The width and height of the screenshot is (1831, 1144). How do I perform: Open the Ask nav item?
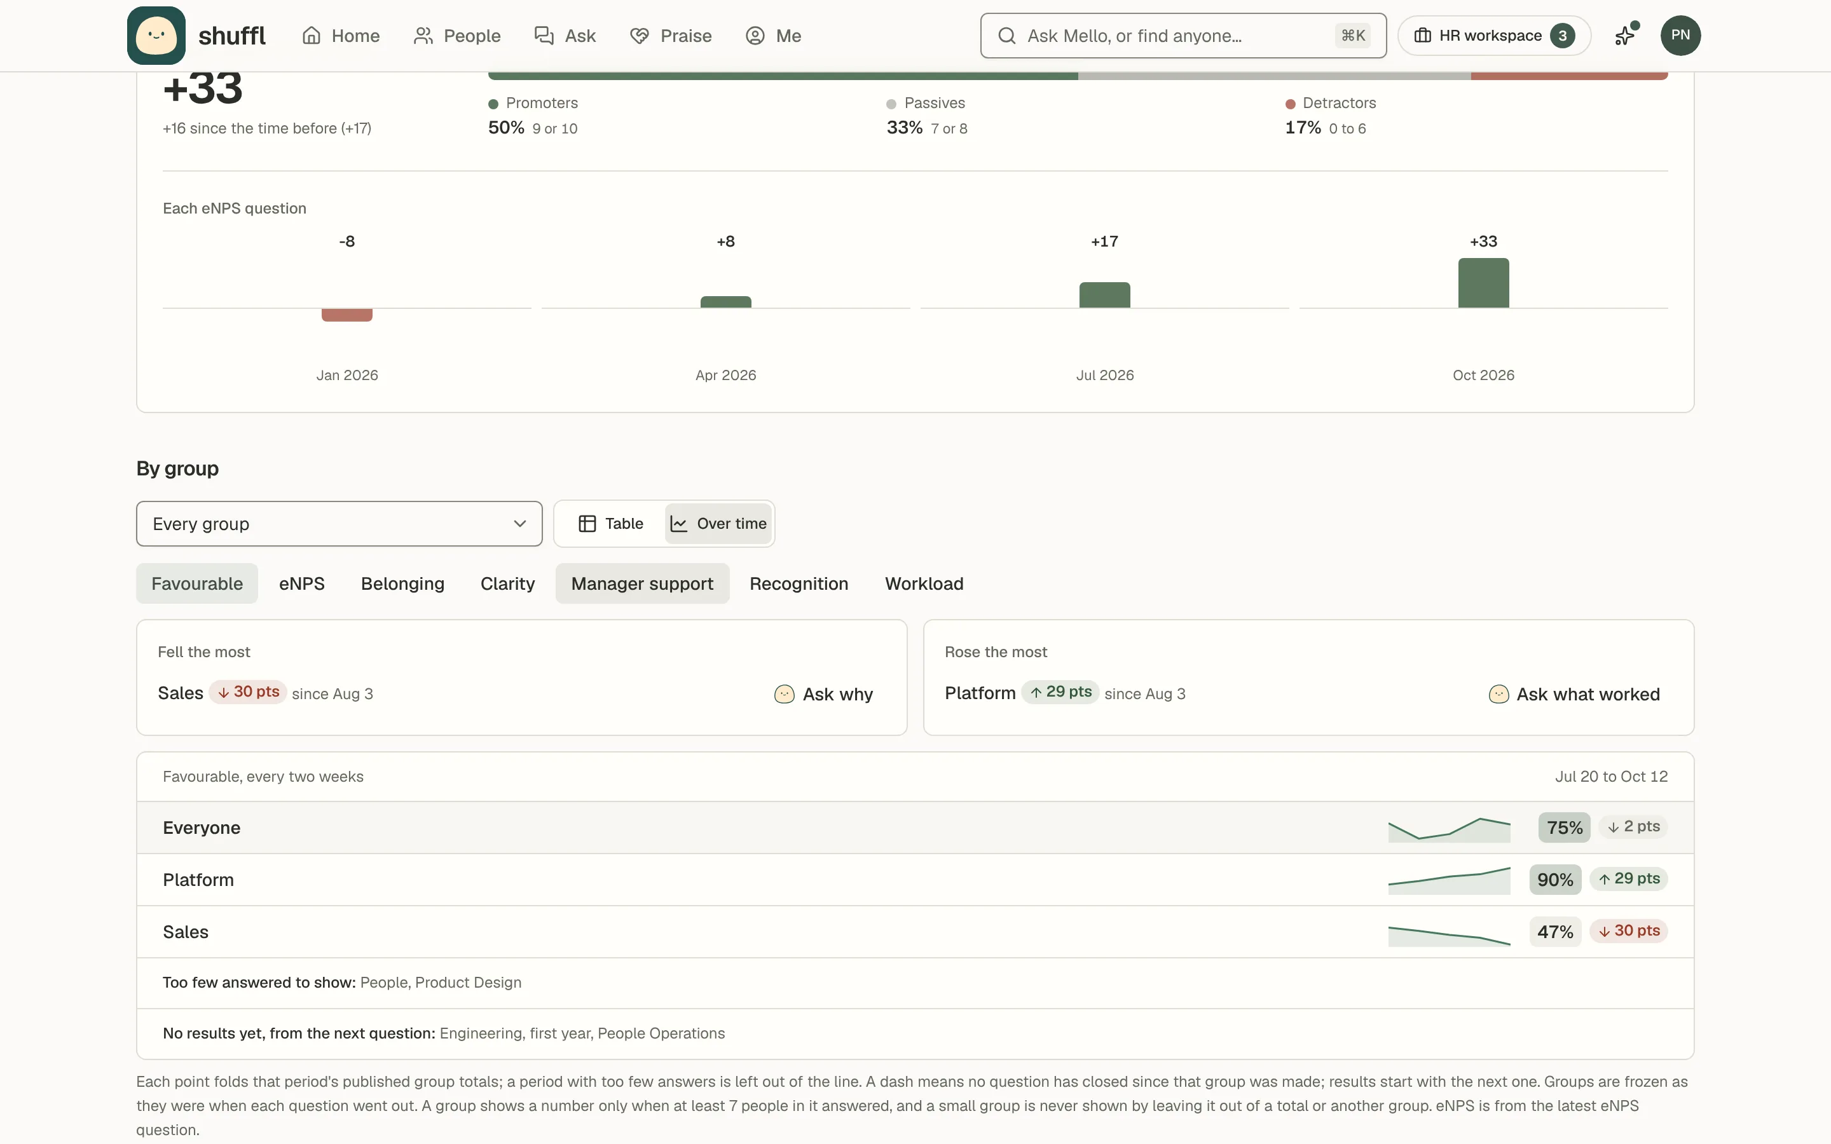pyautogui.click(x=565, y=36)
